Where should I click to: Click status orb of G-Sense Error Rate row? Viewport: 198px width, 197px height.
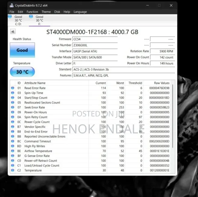point(13,156)
